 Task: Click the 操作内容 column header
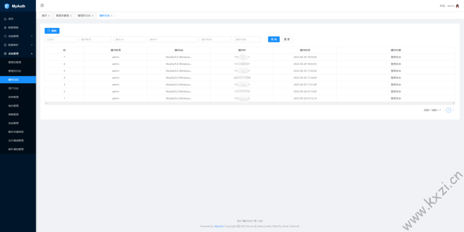(x=396, y=50)
